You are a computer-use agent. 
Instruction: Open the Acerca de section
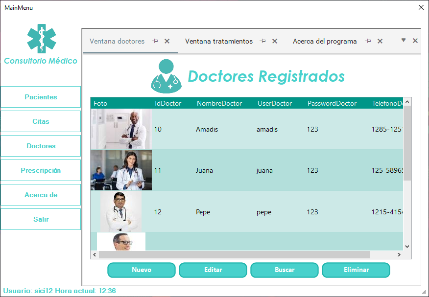tap(41, 195)
